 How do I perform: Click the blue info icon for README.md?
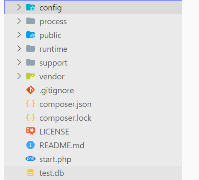click(x=31, y=145)
